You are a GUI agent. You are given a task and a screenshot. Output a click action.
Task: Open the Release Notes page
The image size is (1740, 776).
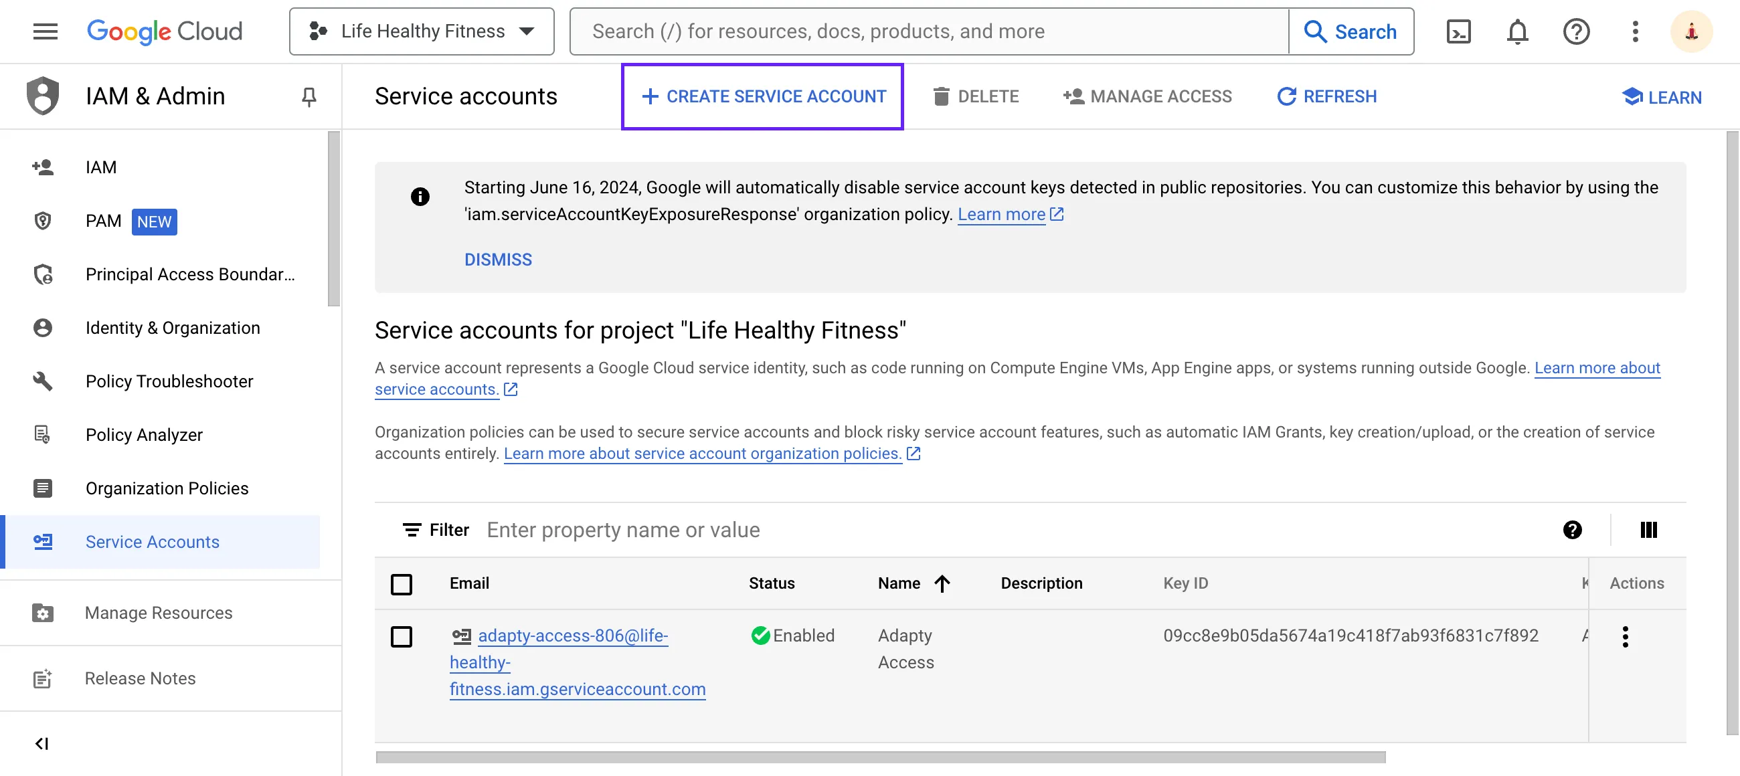pos(140,678)
